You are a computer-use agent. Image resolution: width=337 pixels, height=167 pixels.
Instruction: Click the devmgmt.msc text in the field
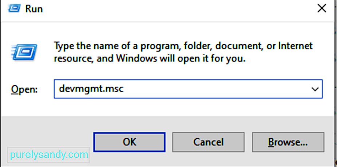pyautogui.click(x=91, y=89)
